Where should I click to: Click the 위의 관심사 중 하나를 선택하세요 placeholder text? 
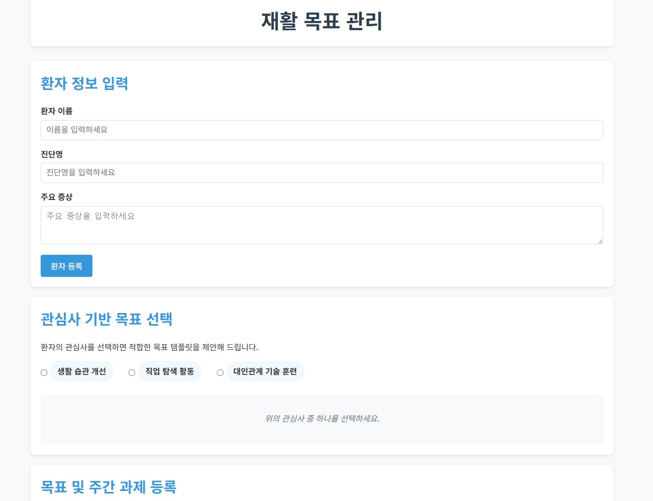[x=322, y=419]
